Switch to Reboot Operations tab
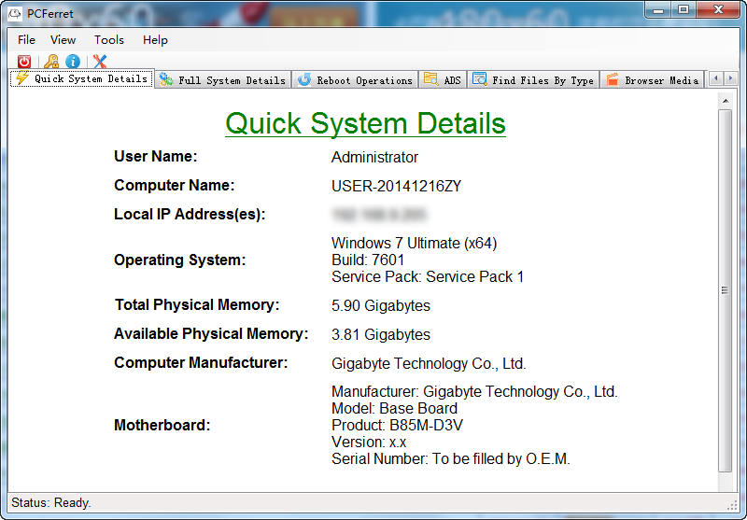The width and height of the screenshot is (747, 520). tap(355, 80)
